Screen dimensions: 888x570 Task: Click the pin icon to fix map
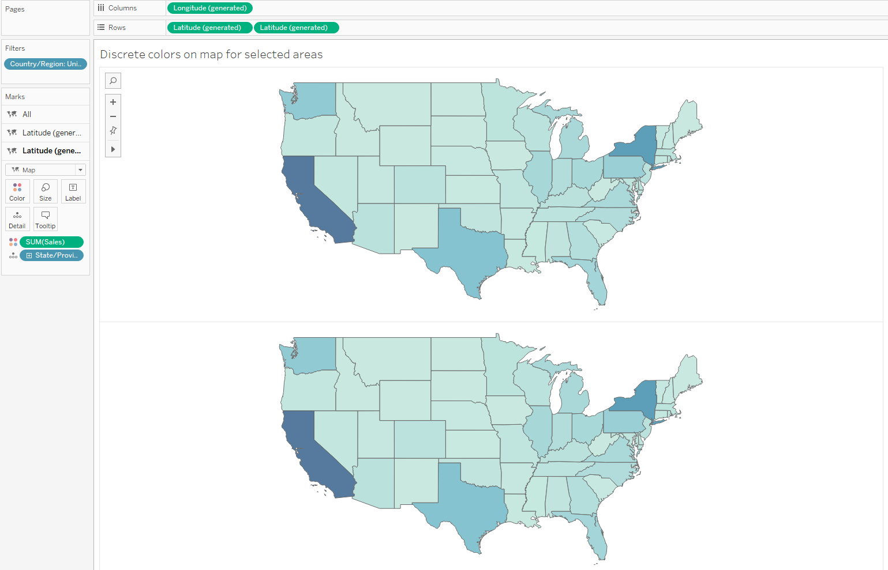[113, 131]
